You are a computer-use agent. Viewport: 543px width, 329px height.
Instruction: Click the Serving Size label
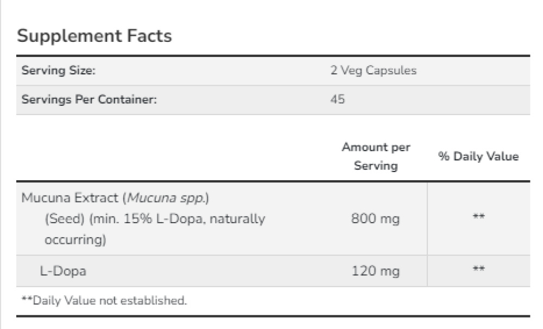[x=59, y=71]
